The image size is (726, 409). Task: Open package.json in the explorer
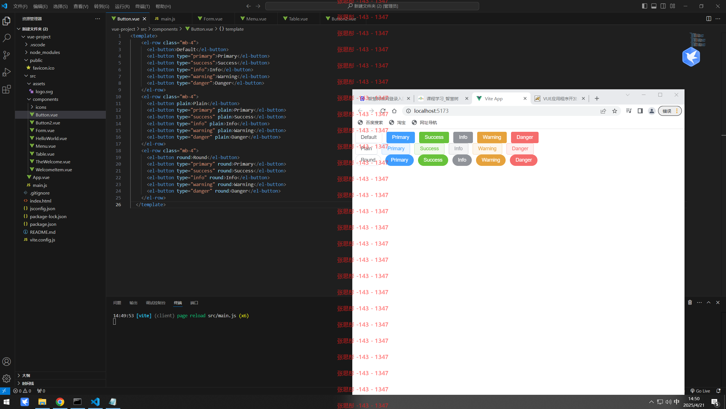(43, 224)
